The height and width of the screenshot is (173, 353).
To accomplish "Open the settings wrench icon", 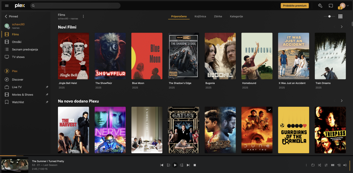I will click(320, 6).
